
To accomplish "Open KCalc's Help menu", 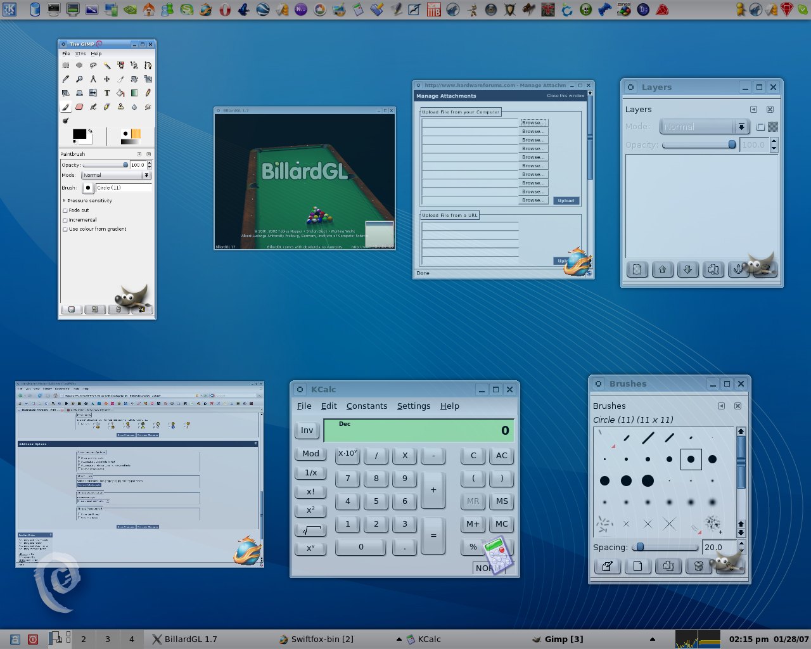I will point(450,406).
